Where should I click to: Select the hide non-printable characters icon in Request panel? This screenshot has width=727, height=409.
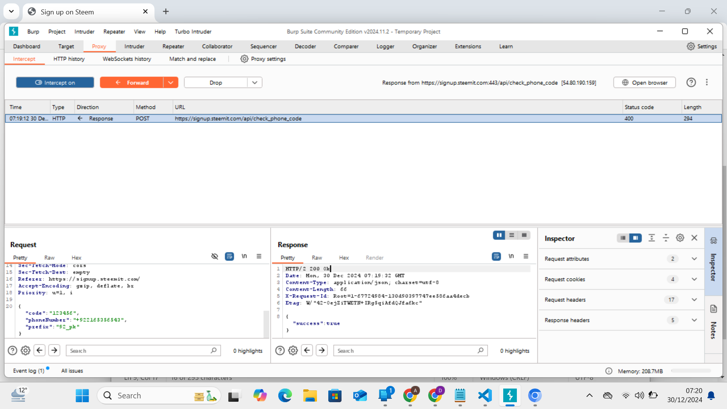click(x=215, y=256)
